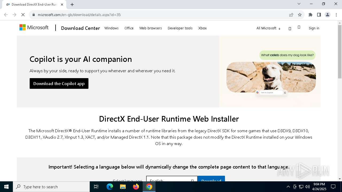Open Chrome three-dot menu

336,15
